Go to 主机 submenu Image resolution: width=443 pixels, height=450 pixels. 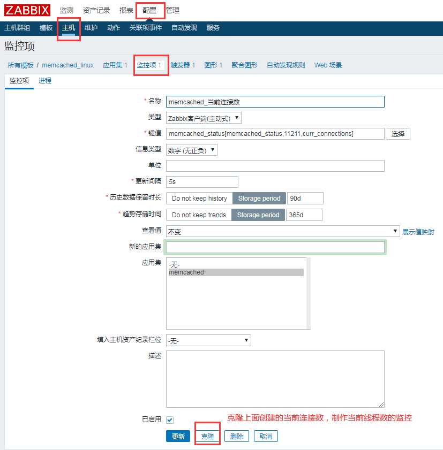(x=69, y=28)
